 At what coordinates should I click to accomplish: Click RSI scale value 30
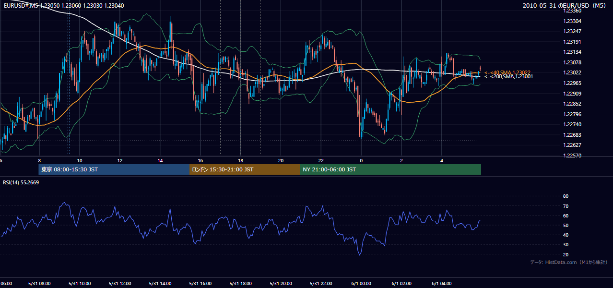tap(566, 245)
